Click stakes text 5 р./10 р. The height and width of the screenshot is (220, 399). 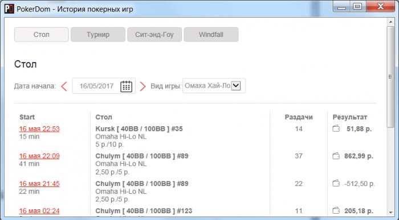(x=109, y=144)
